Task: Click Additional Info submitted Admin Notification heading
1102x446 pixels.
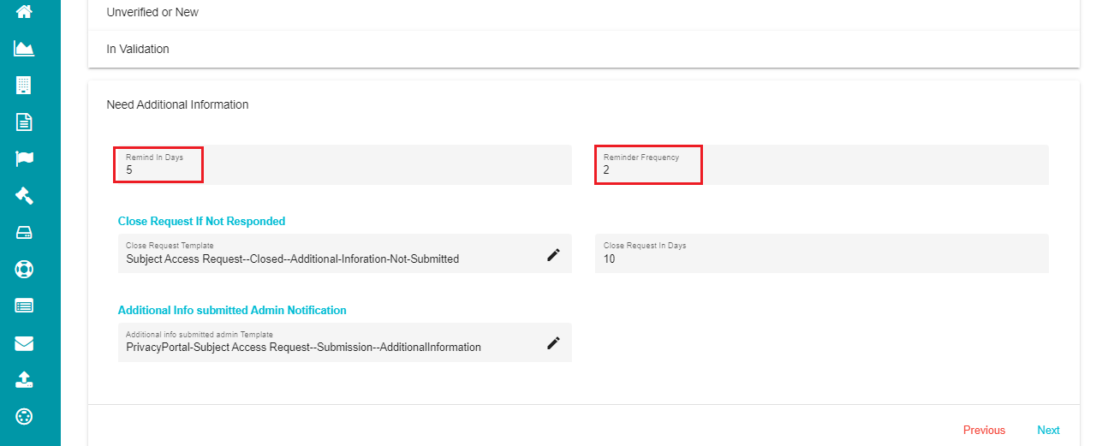Action: [x=232, y=310]
